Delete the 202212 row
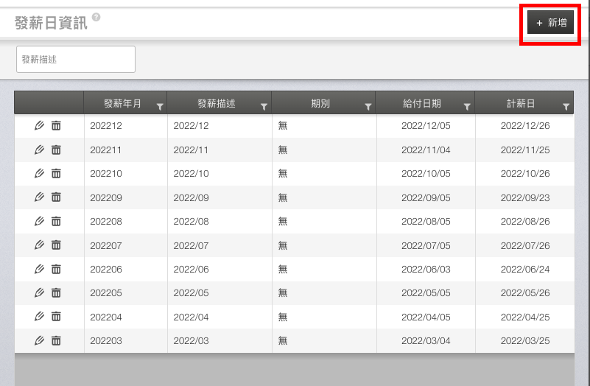This screenshot has height=386, width=590. coord(56,126)
